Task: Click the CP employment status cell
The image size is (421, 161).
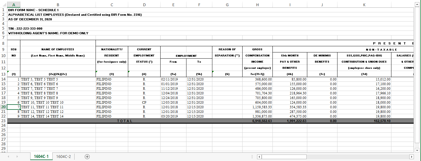Action: point(144,102)
